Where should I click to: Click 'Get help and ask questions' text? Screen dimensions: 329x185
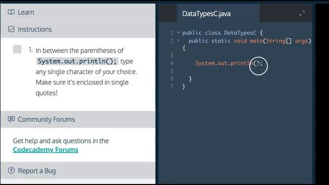(x=61, y=140)
